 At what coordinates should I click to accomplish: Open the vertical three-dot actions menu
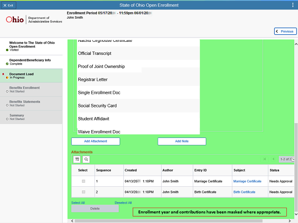tap(293, 5)
